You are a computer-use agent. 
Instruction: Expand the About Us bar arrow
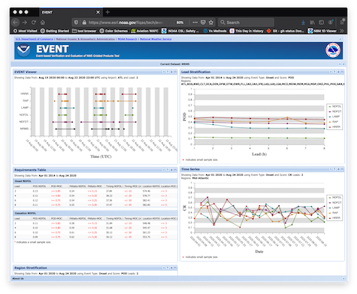pyautogui.click(x=343, y=278)
